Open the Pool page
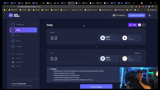This screenshot has height=90, width=160. point(23,35)
